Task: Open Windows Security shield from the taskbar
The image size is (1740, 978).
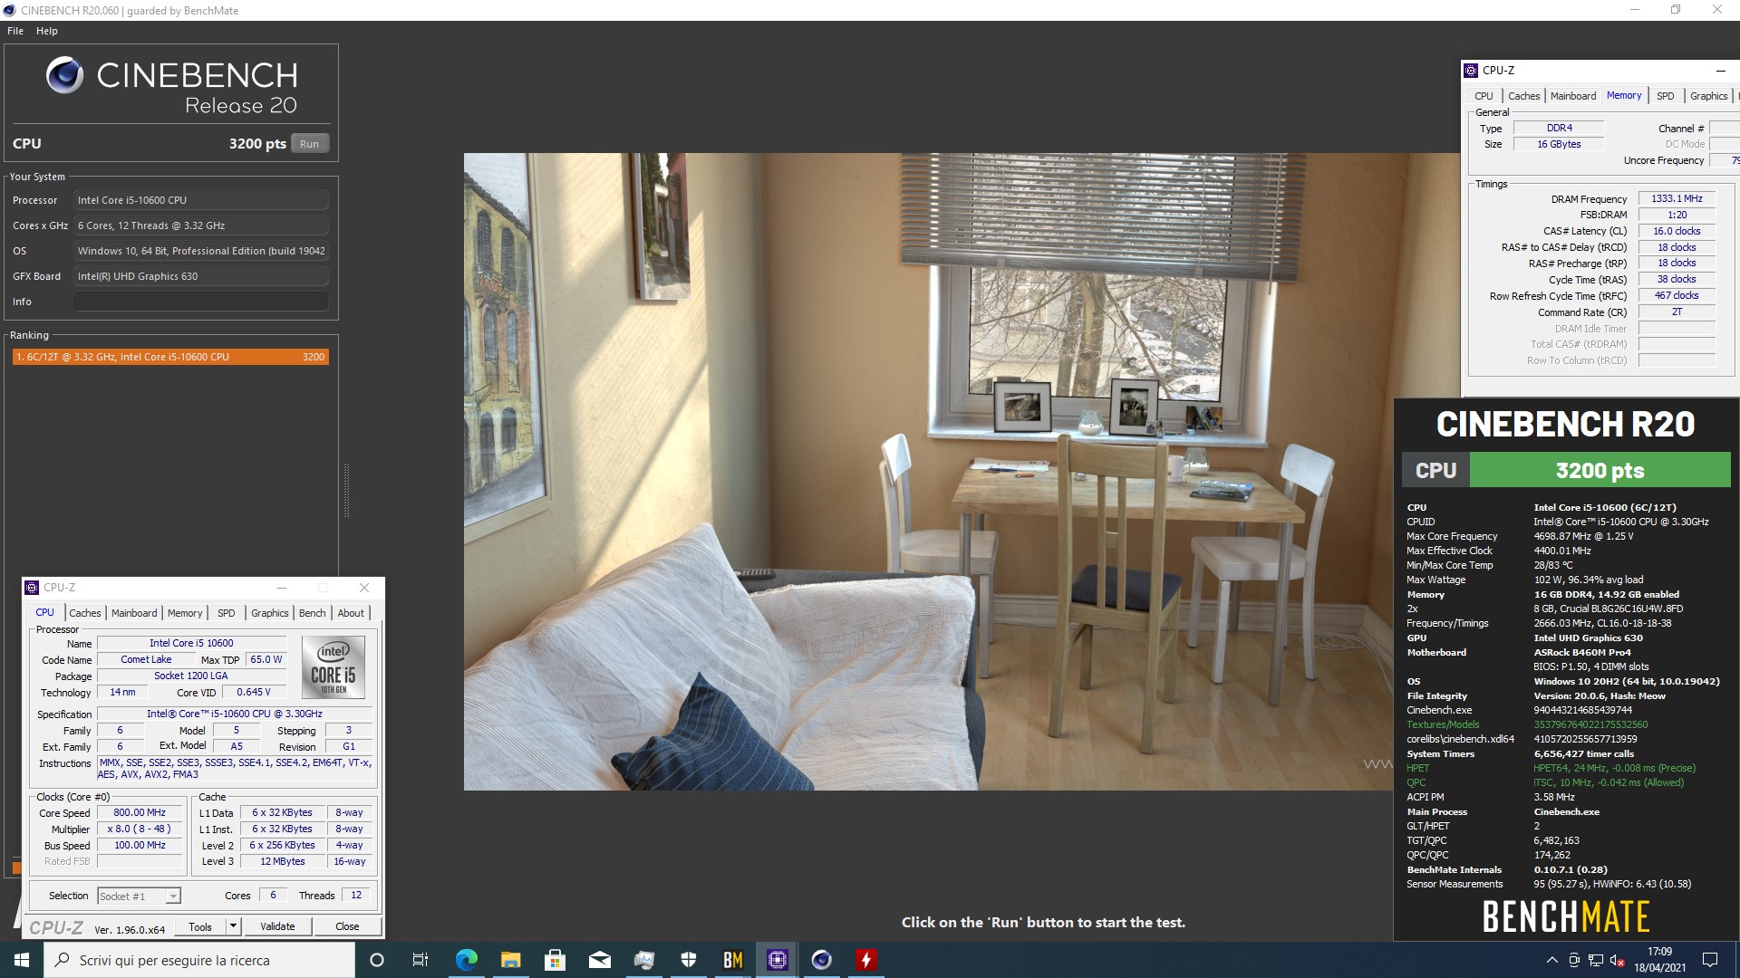Action: click(x=688, y=960)
